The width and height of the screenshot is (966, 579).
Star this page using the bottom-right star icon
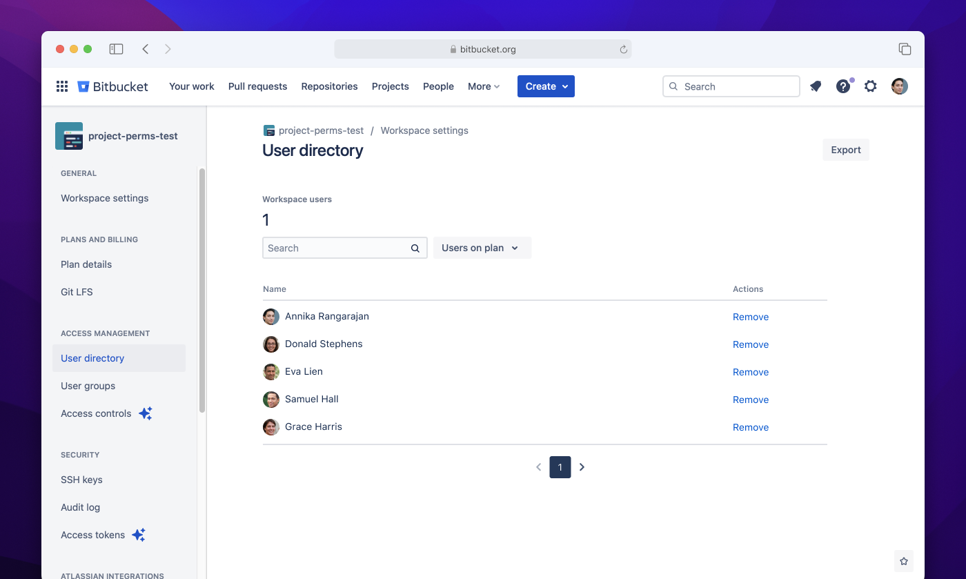point(904,560)
